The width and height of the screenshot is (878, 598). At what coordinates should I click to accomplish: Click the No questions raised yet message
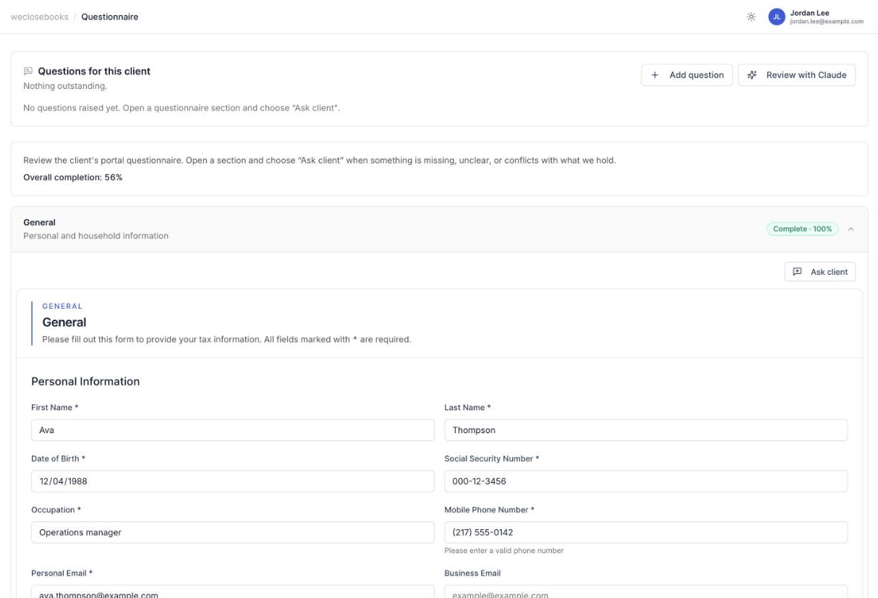coord(182,108)
